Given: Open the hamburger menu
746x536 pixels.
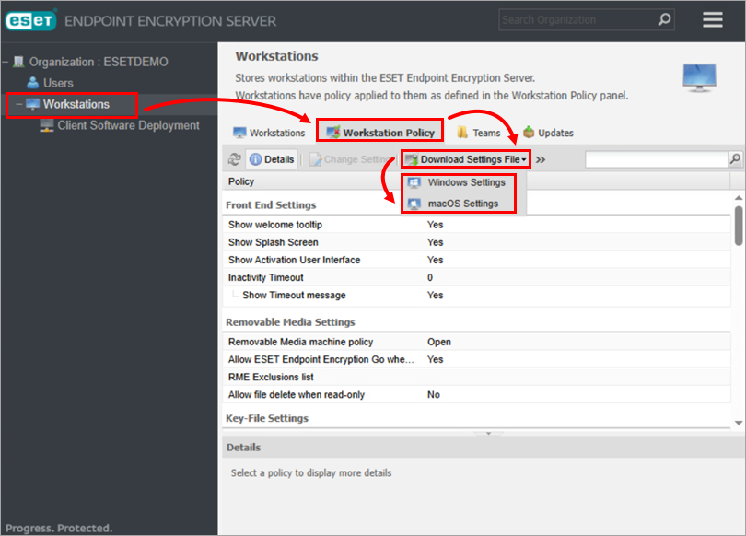Looking at the screenshot, I should pyautogui.click(x=712, y=19).
